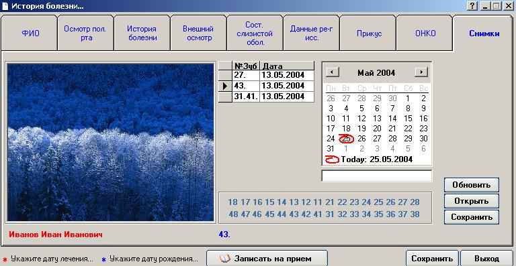The width and height of the screenshot is (516, 266).
Task: Select tooth 11 in tooth chart
Action: coord(318,202)
